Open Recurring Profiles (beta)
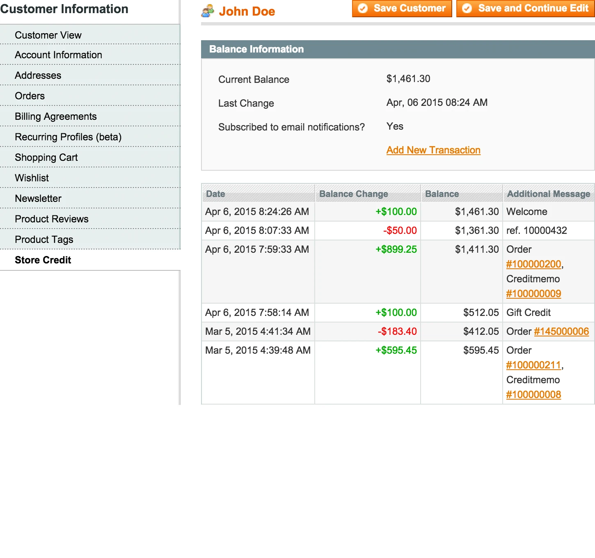This screenshot has height=558, width=595. (68, 137)
